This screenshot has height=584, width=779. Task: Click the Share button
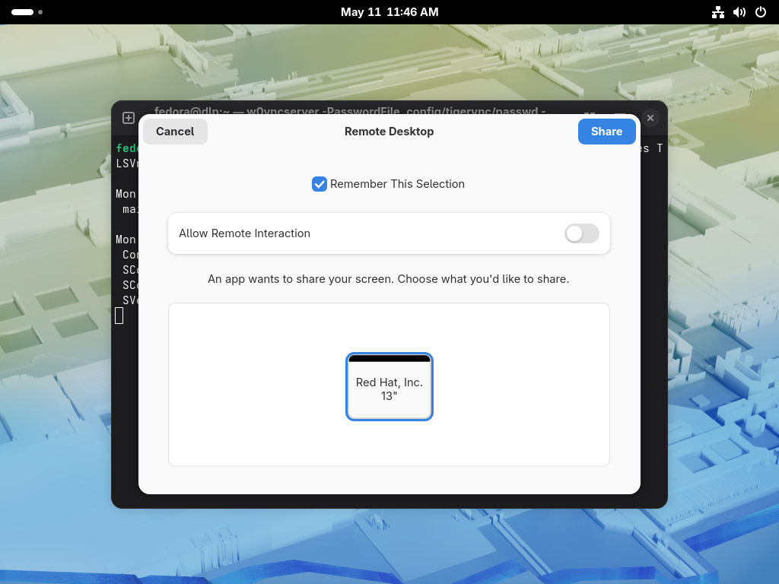606,132
